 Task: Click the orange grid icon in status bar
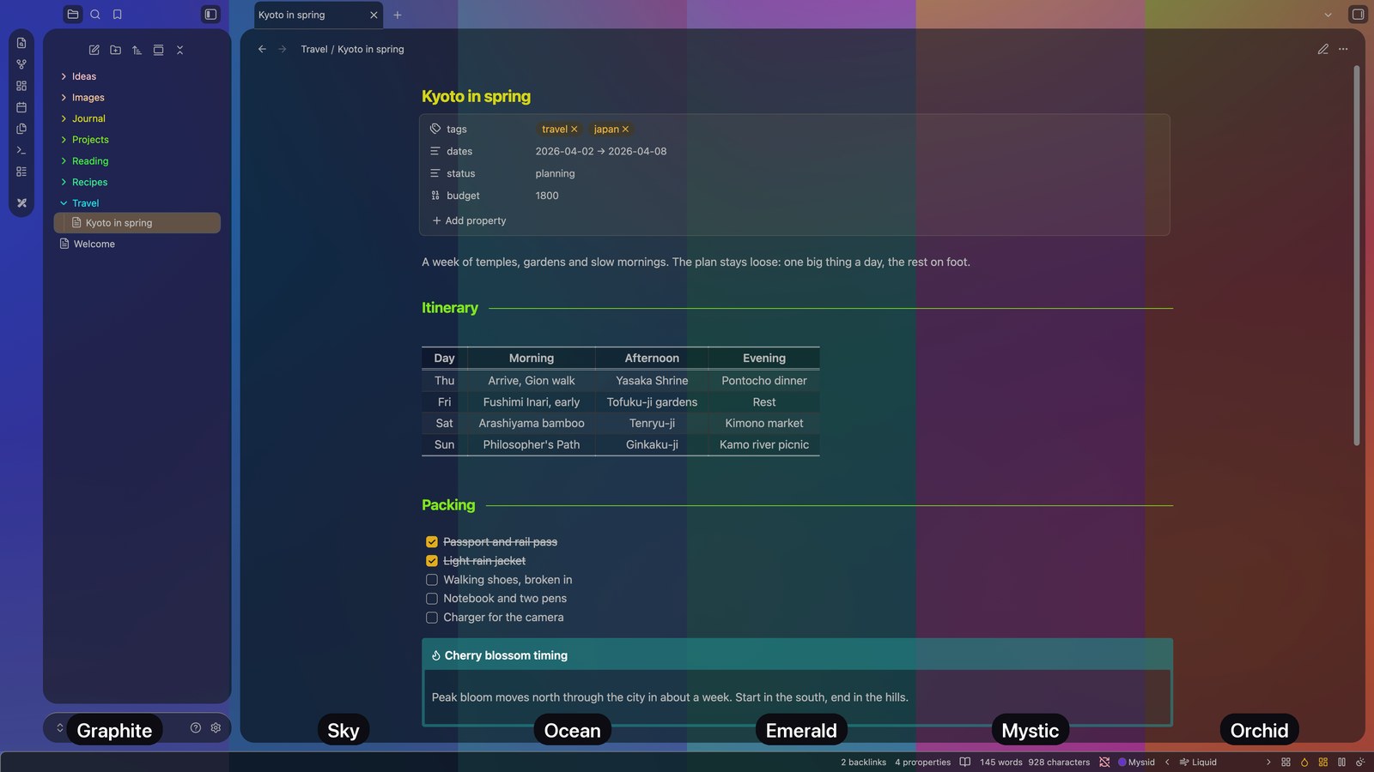pos(1323,762)
